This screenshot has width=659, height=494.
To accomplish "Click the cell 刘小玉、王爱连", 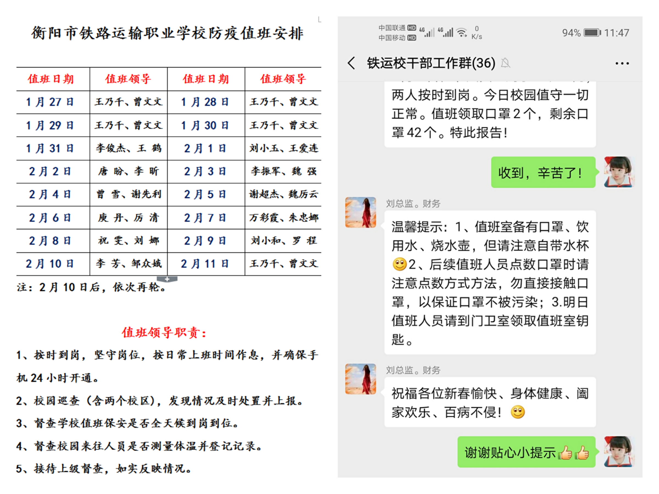I will click(x=284, y=148).
